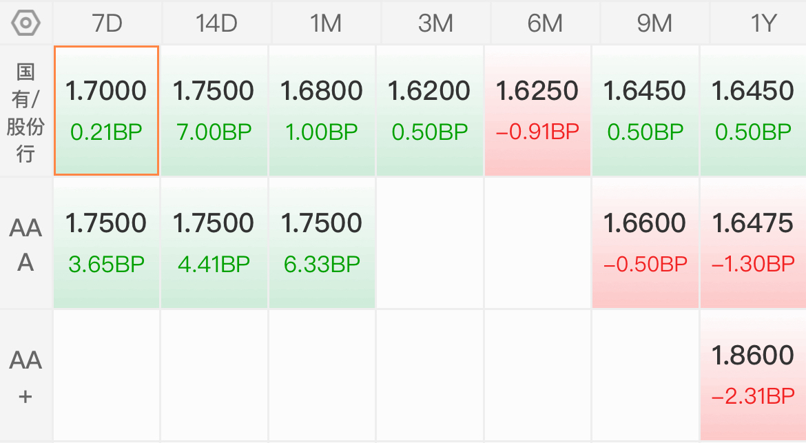
Task: Select the 1Y column header
Action: [x=758, y=23]
